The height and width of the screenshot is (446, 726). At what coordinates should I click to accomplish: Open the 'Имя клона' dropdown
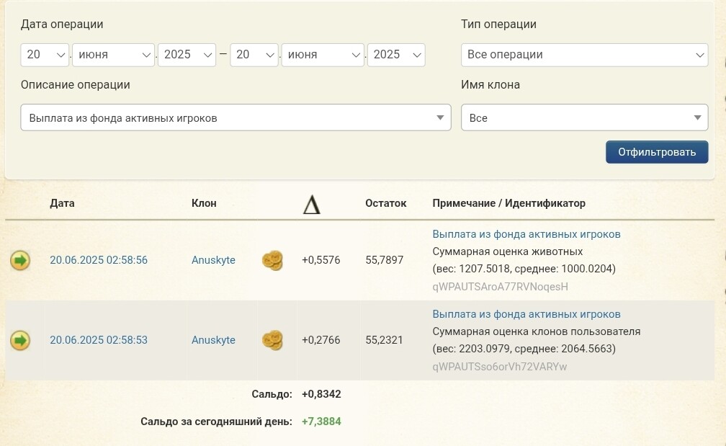coord(584,118)
